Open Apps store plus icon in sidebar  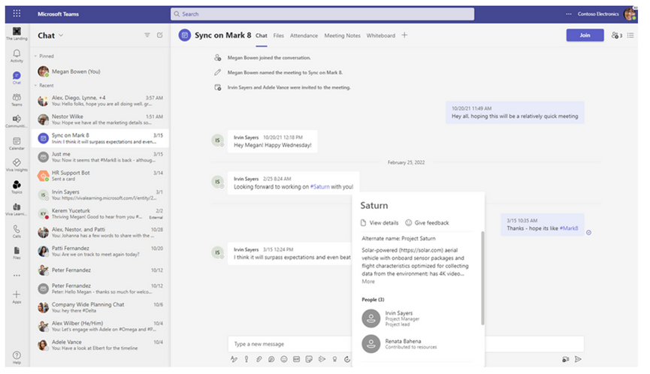17,297
